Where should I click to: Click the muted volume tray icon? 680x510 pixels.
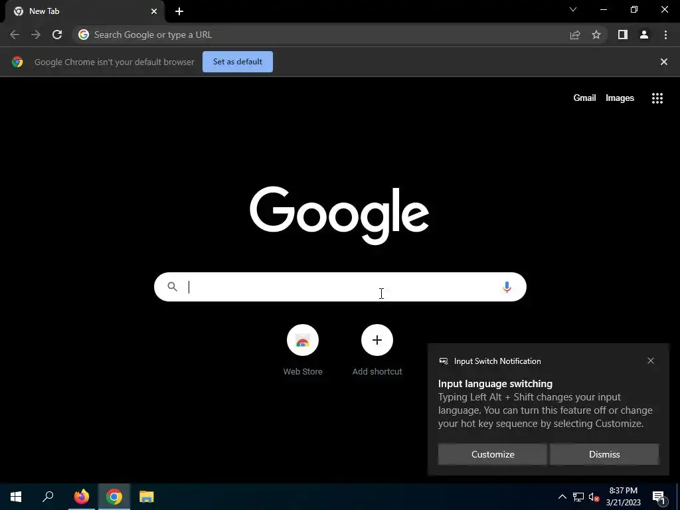[594, 497]
